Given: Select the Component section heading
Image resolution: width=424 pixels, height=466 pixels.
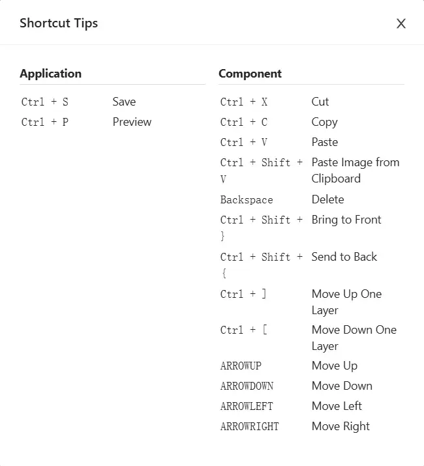Looking at the screenshot, I should click(x=250, y=74).
